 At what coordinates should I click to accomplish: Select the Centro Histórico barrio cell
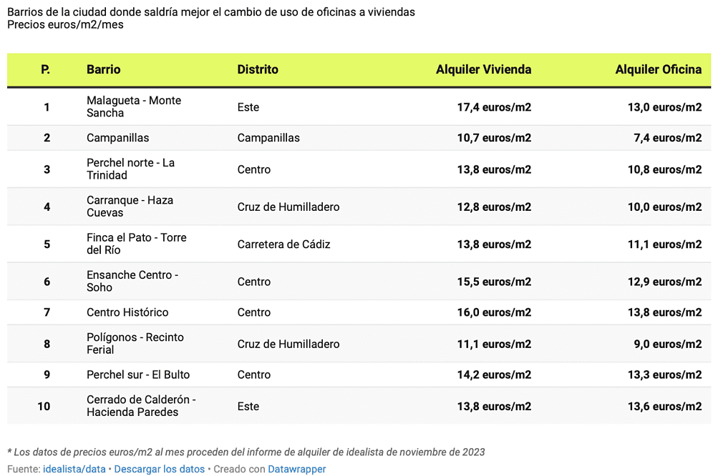(x=127, y=312)
